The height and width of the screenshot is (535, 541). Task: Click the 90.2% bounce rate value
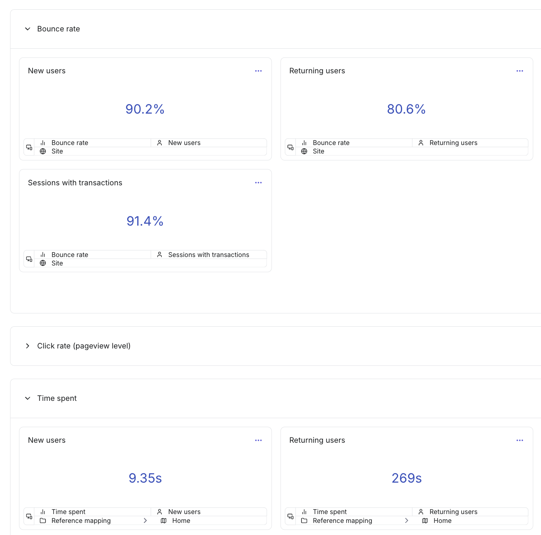coord(145,109)
